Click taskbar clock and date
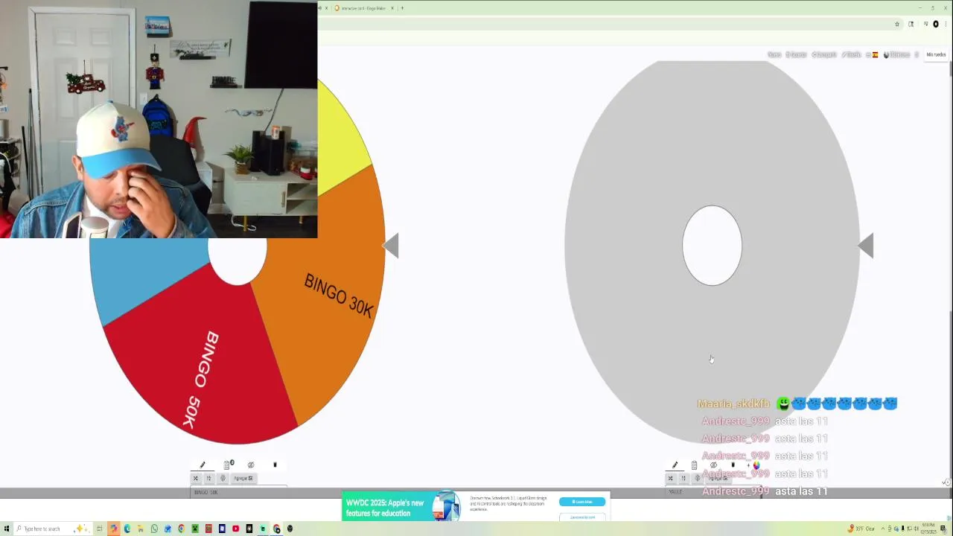 [928, 529]
